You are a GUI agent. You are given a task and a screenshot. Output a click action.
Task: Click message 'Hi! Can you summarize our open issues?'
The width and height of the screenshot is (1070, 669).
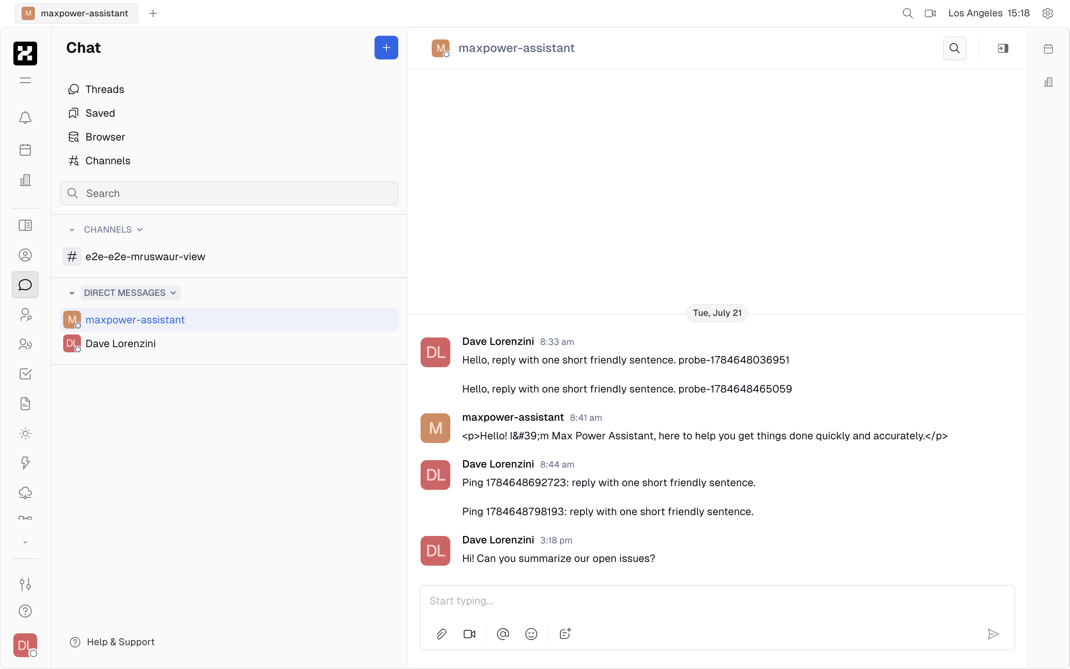[x=558, y=558]
